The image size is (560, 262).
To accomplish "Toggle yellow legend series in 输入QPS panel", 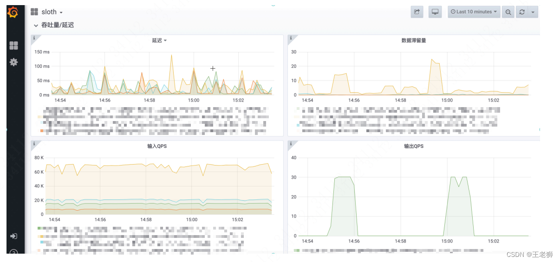I will pyautogui.click(x=42, y=236).
